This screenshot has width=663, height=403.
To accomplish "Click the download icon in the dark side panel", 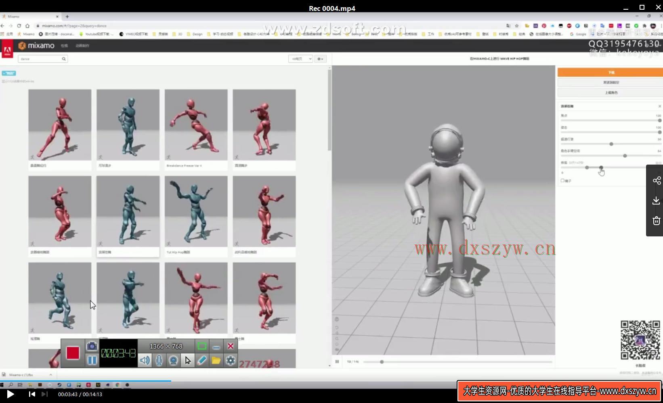I will 657,200.
